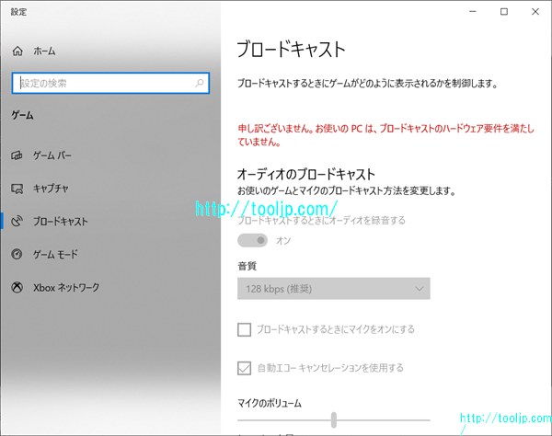The width and height of the screenshot is (552, 436).
Task: Click the オン toggle state label
Action: (283, 241)
